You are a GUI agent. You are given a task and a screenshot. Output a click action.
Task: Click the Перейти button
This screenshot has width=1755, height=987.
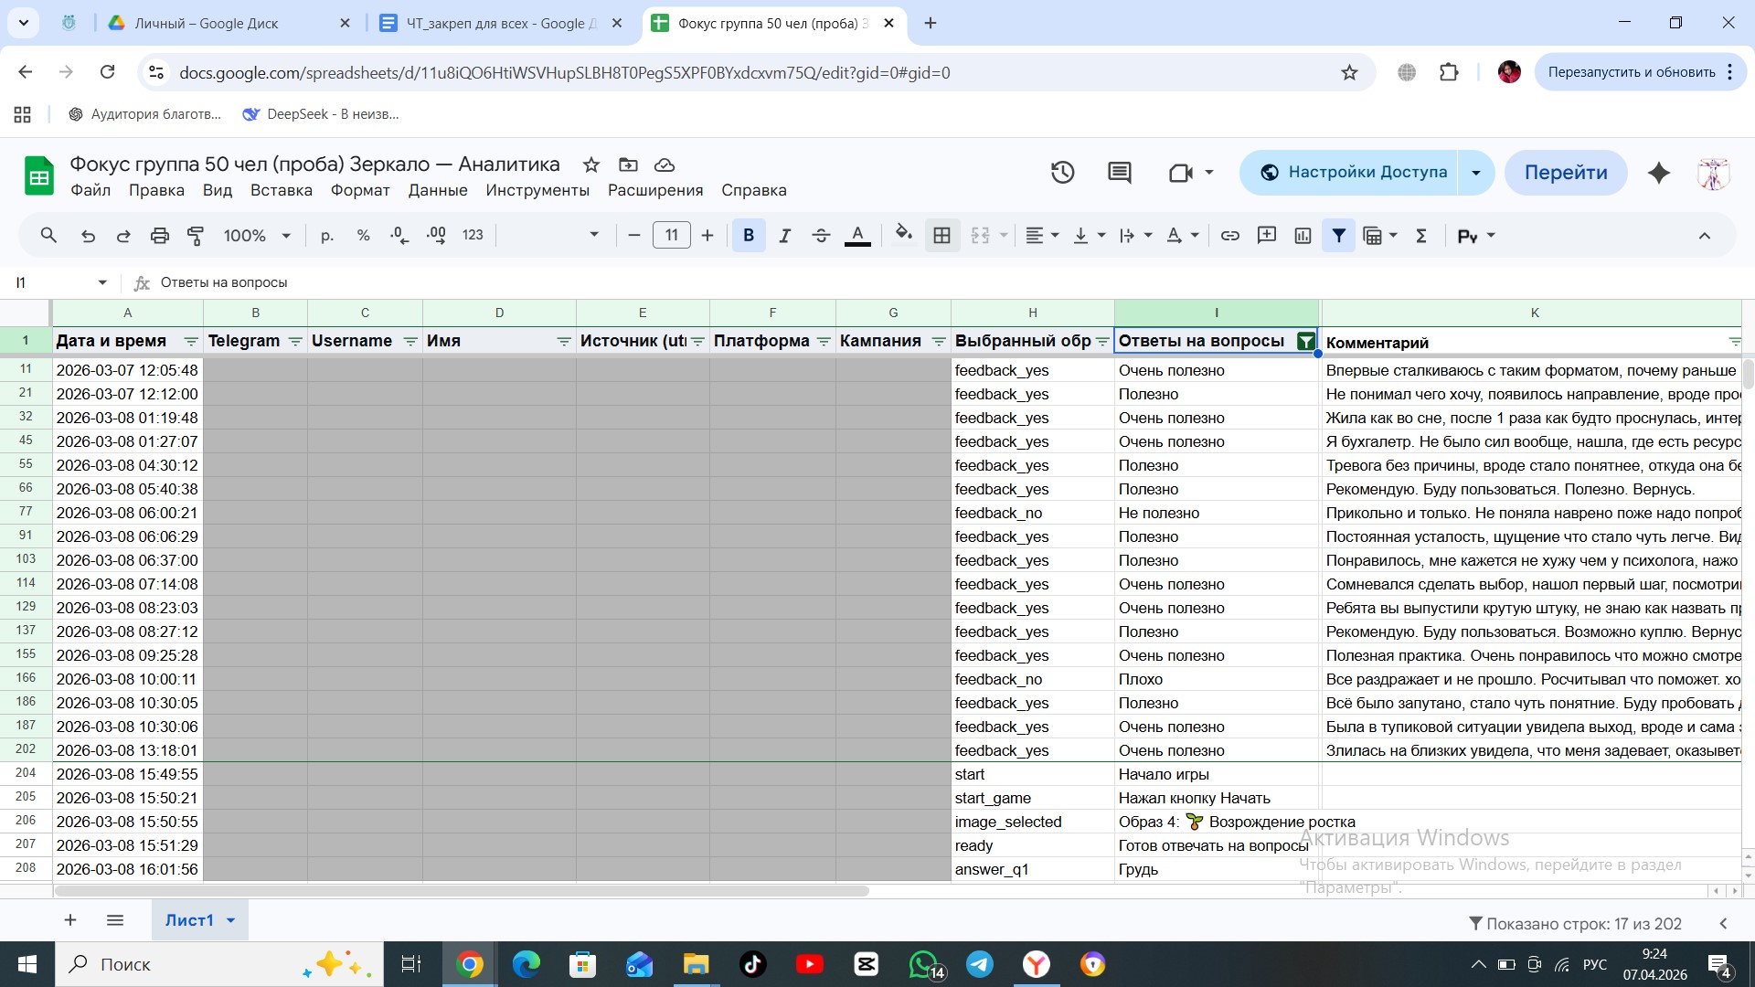pyautogui.click(x=1565, y=173)
